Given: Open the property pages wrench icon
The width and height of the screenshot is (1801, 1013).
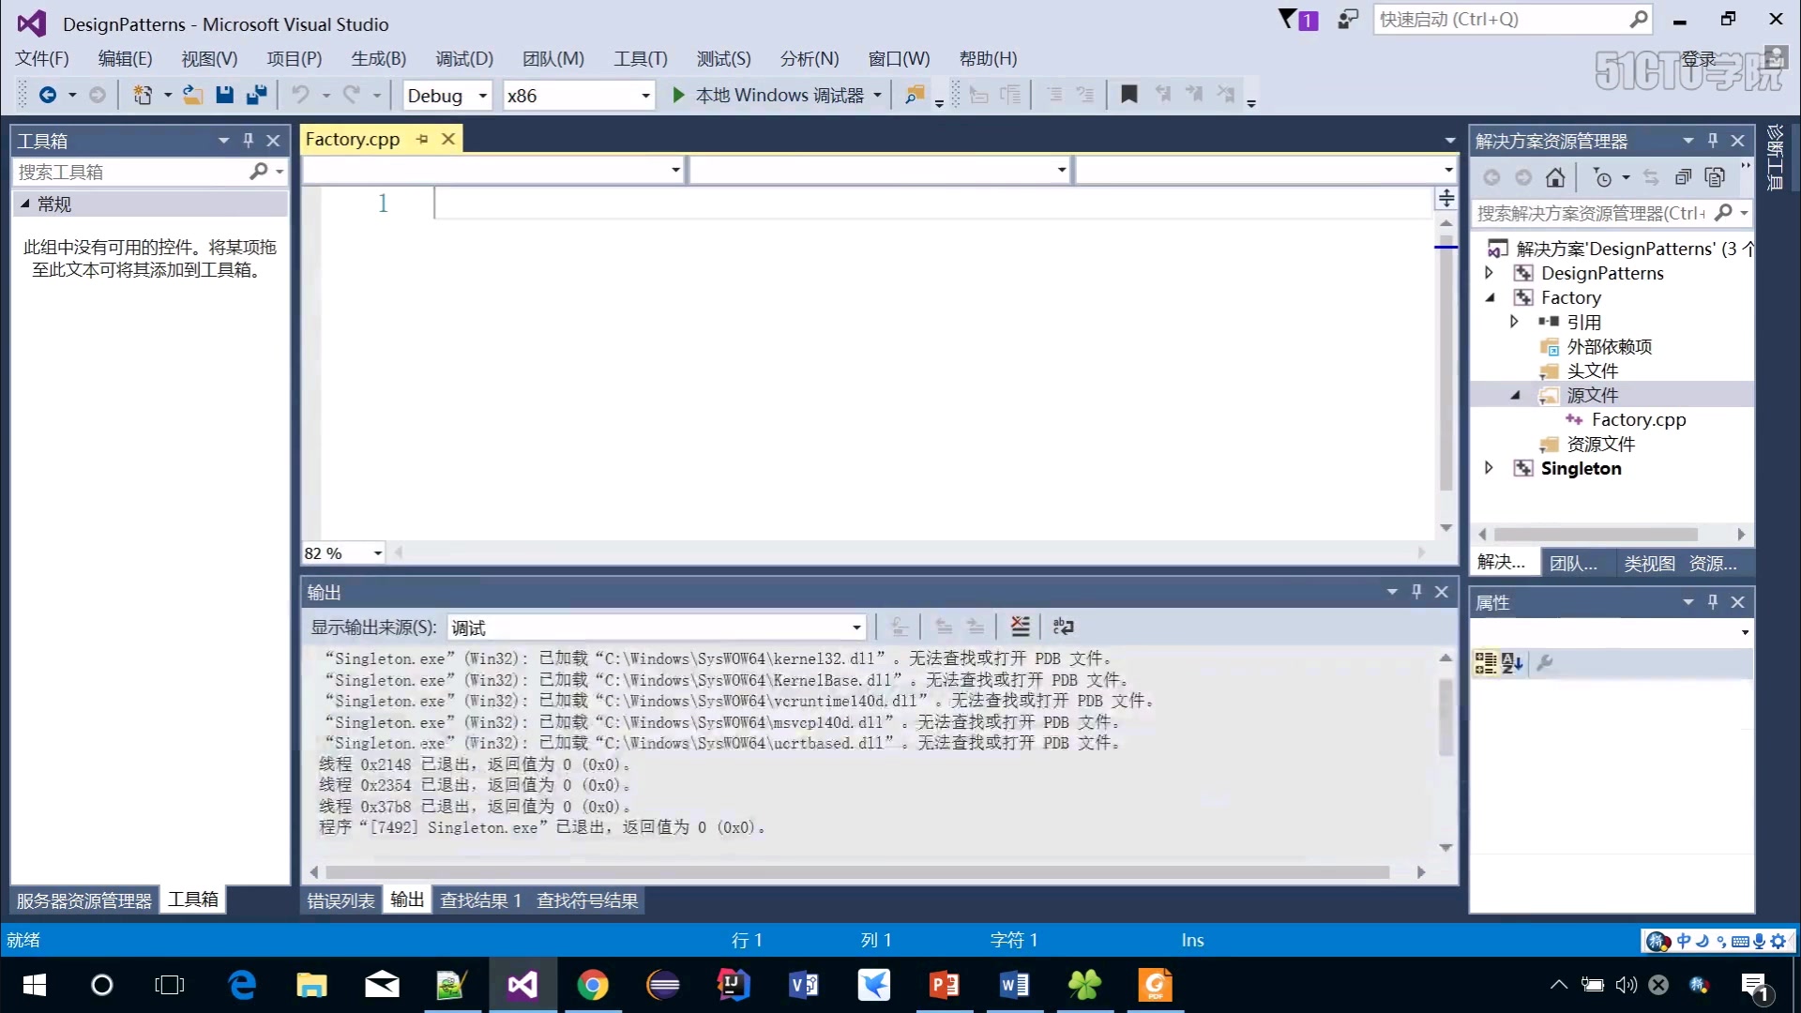Looking at the screenshot, I should [1545, 663].
